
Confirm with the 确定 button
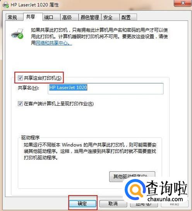coord(82,203)
